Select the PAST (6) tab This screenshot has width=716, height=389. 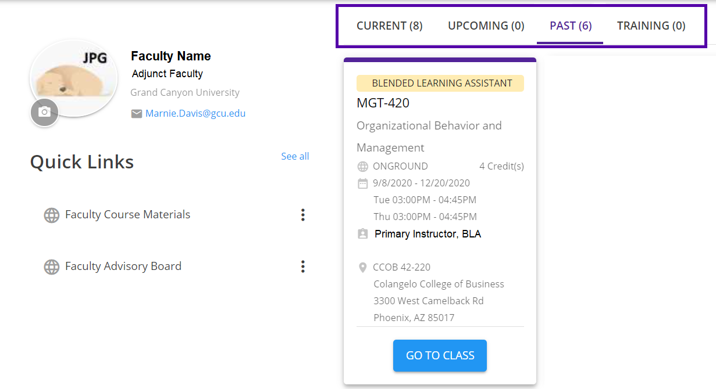[x=571, y=26]
